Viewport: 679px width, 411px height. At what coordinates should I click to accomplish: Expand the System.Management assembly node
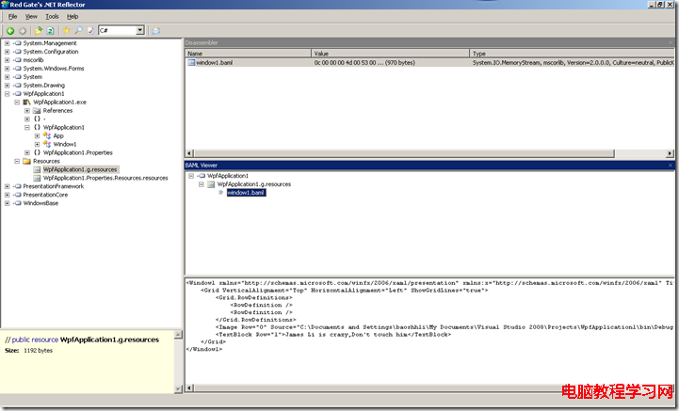tap(7, 43)
